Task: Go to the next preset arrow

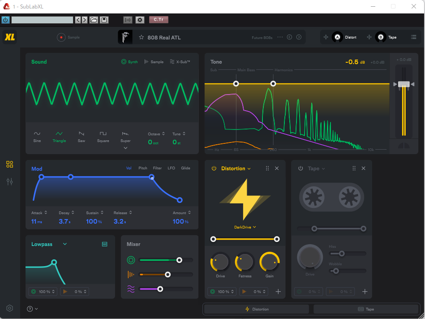Action: (299, 37)
